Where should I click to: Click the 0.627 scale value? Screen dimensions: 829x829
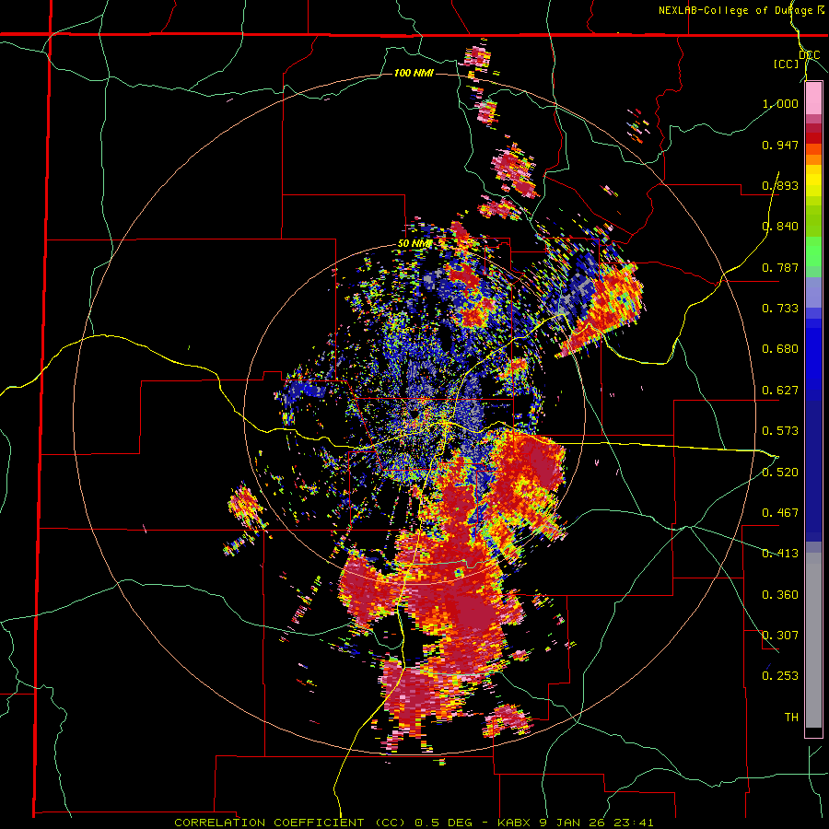click(780, 391)
